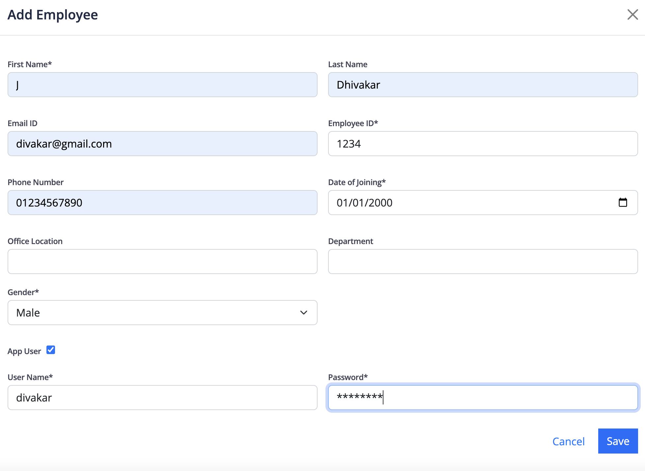This screenshot has height=471, width=645.
Task: Click the Employee ID field
Action: click(483, 144)
